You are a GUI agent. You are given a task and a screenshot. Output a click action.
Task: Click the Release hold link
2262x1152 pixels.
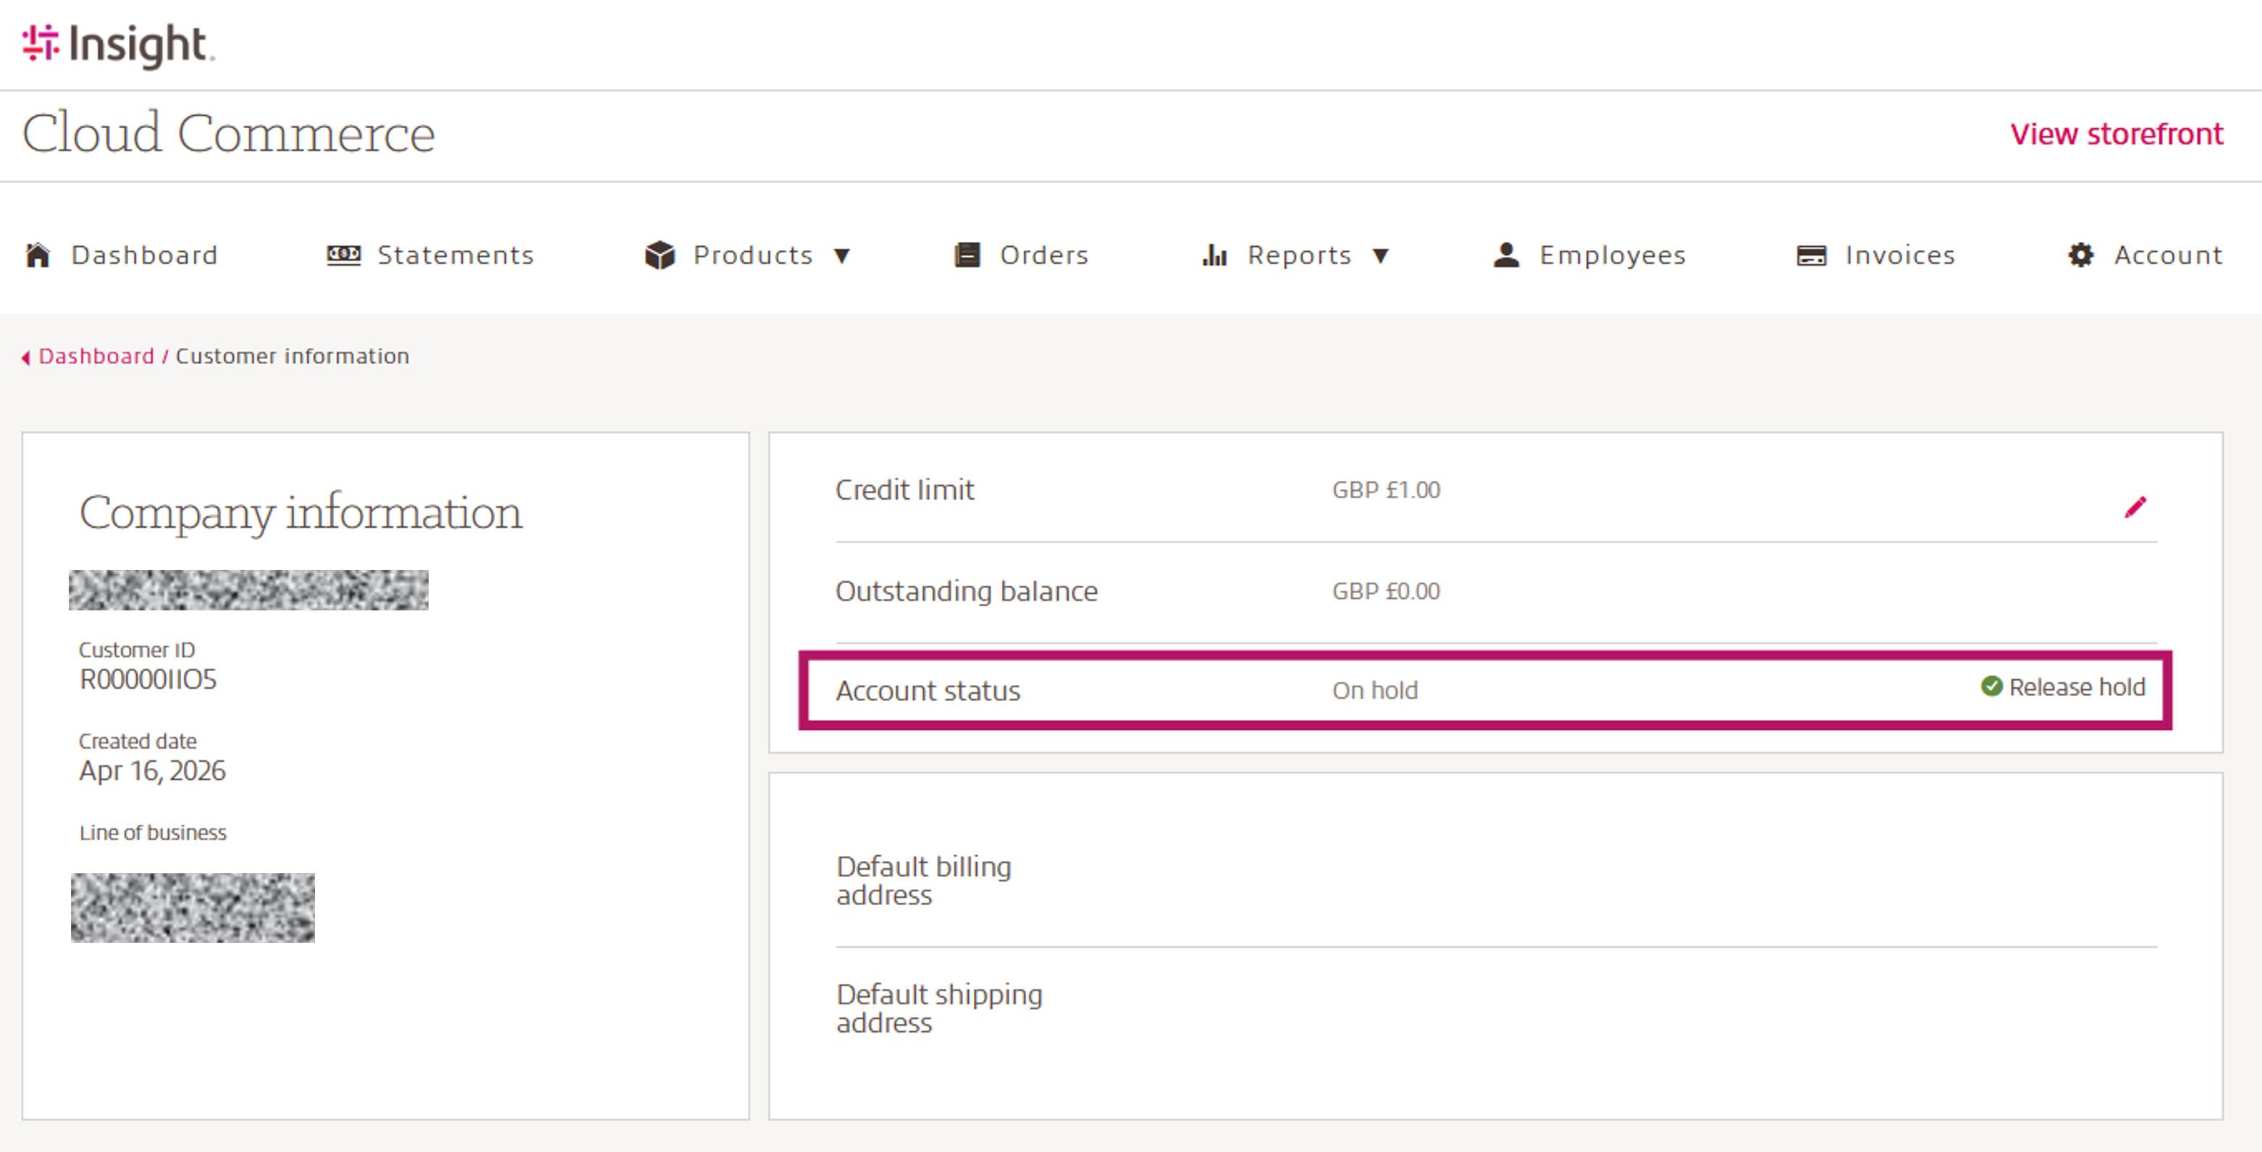[2076, 686]
